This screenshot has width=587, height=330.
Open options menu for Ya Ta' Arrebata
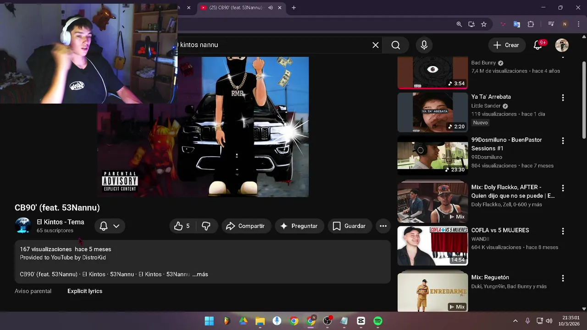(x=563, y=98)
